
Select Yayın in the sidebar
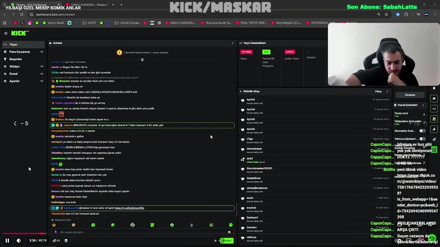click(23, 45)
